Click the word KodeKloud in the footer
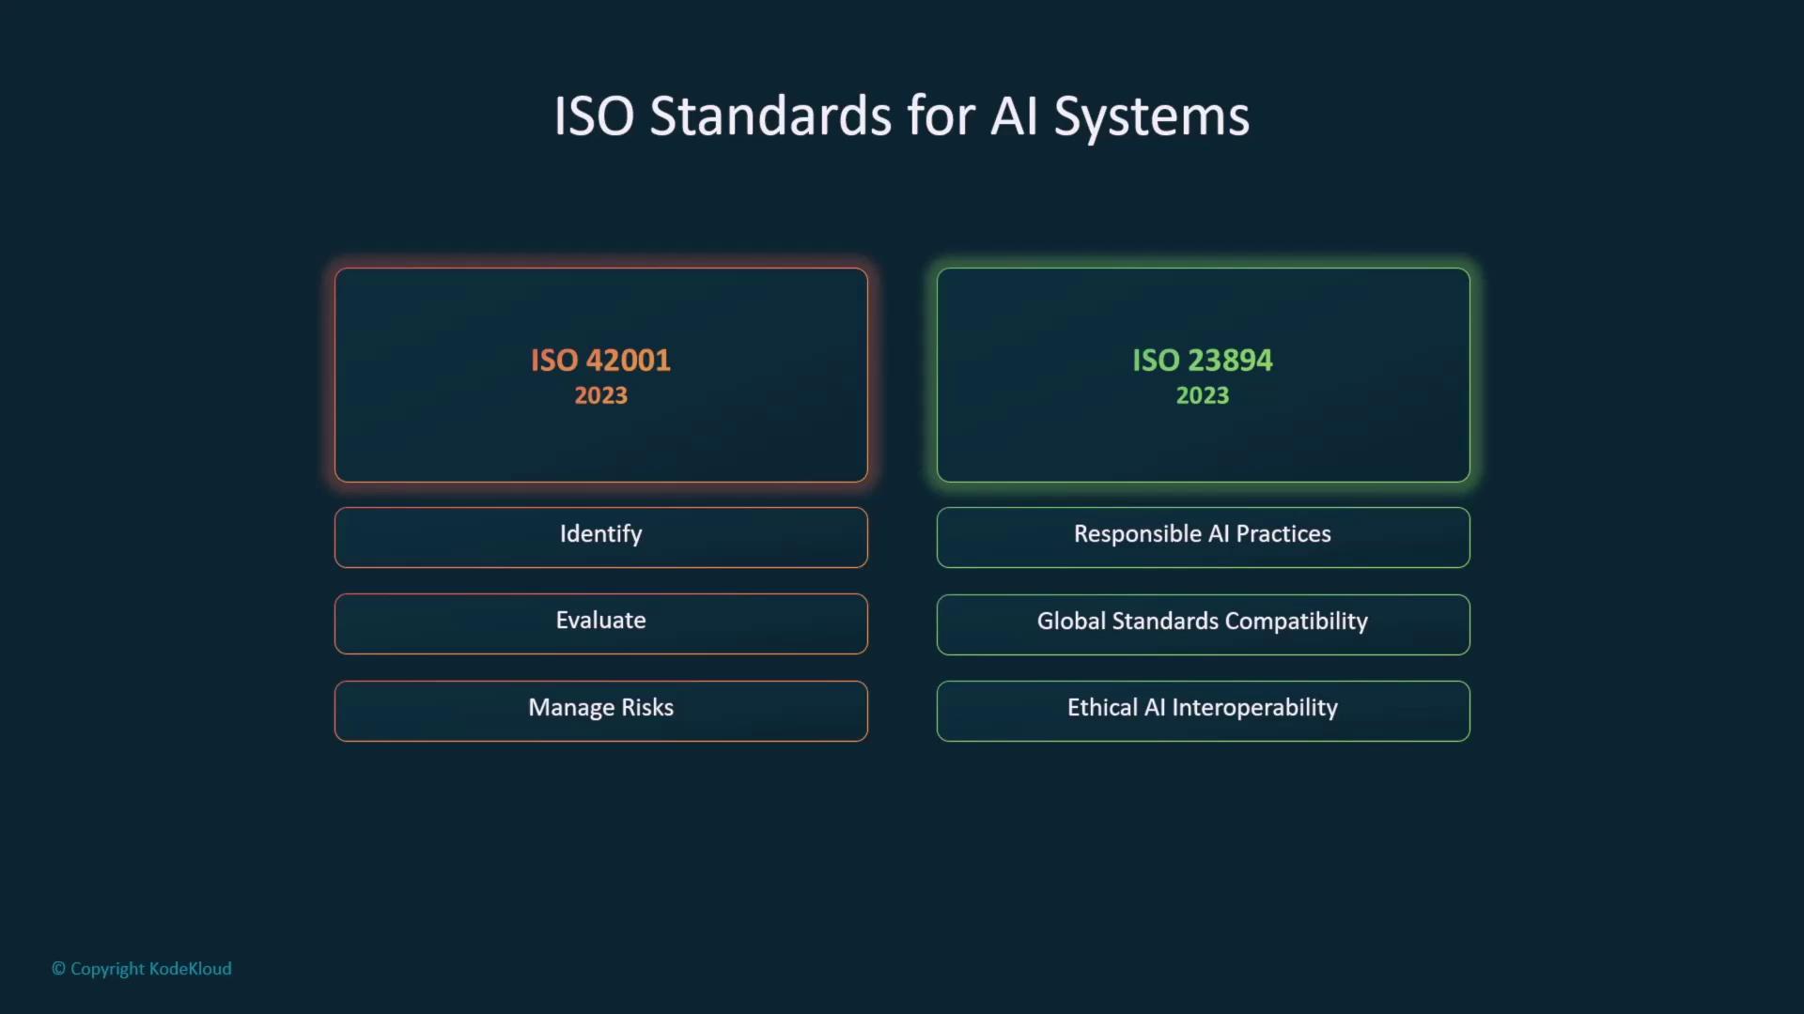This screenshot has width=1804, height=1014. click(x=190, y=969)
